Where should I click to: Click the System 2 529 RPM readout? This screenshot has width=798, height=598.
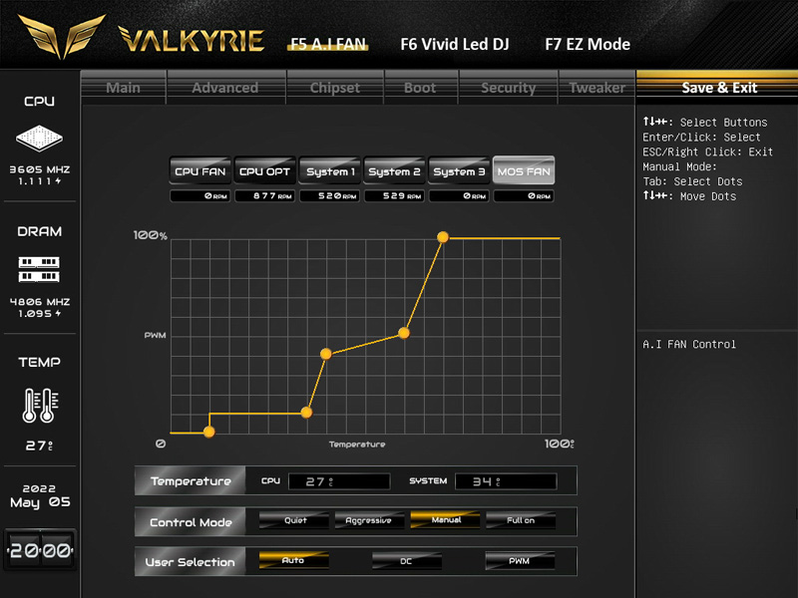tap(394, 195)
